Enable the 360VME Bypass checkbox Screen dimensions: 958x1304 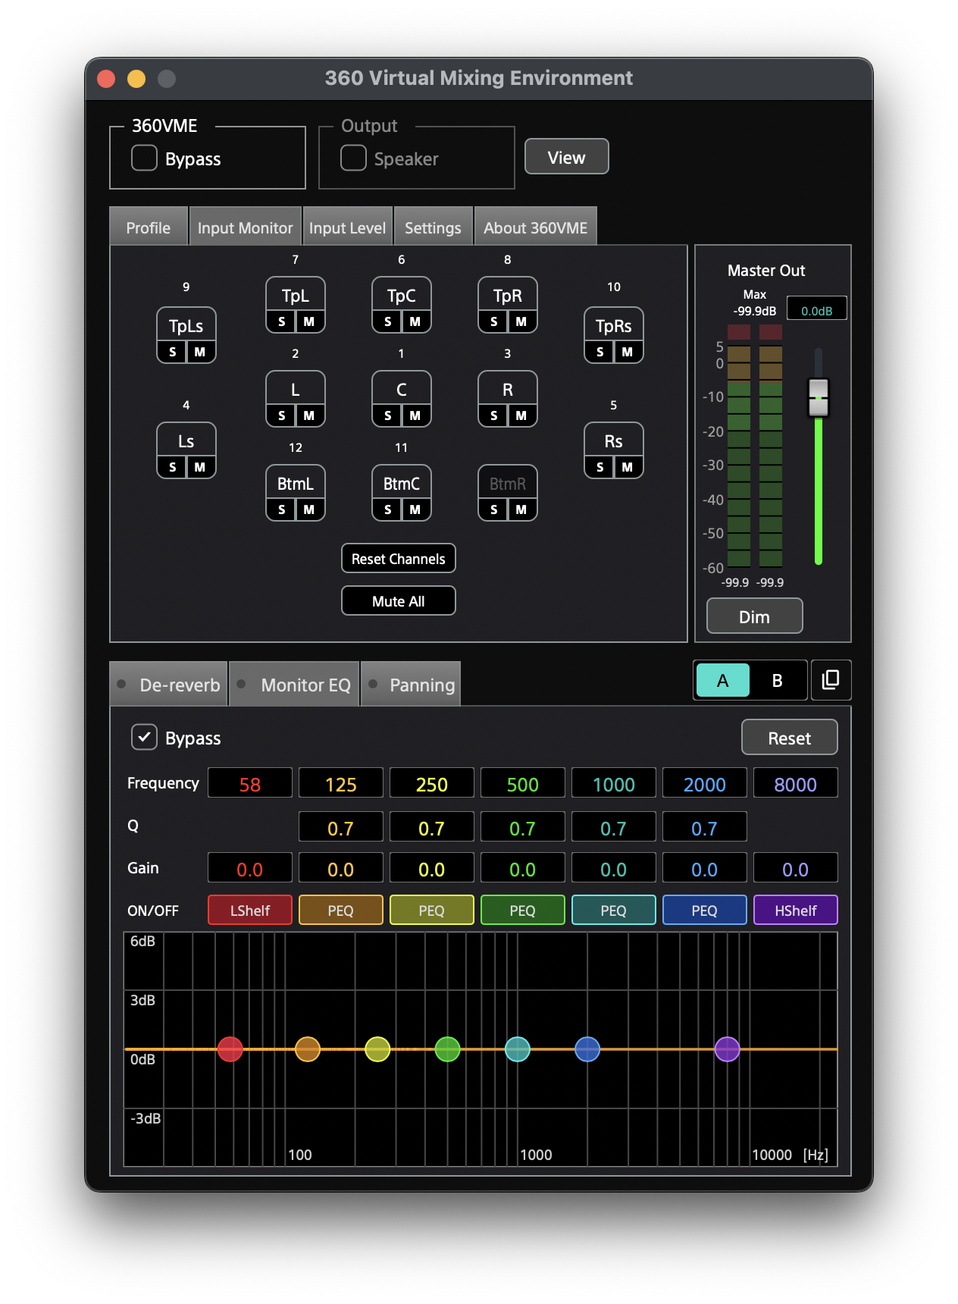[144, 158]
